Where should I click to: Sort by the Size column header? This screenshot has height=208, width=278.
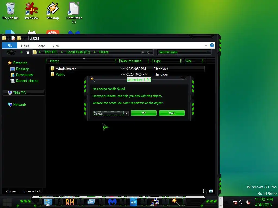194,61
